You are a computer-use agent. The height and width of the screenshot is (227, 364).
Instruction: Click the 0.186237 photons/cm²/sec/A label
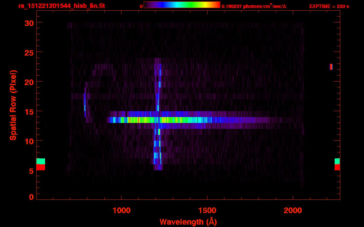pyautogui.click(x=254, y=6)
